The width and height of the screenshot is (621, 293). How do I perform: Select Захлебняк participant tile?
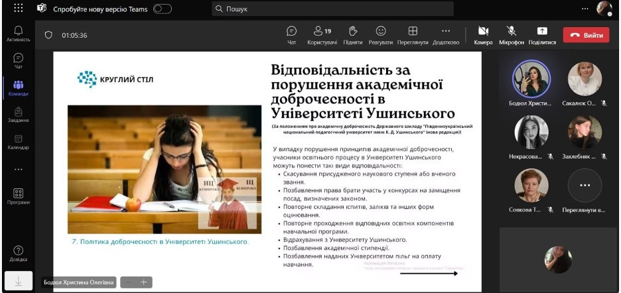coord(585,137)
